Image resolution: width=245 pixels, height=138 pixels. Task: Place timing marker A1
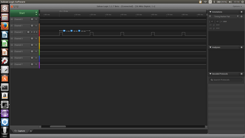tap(212, 21)
